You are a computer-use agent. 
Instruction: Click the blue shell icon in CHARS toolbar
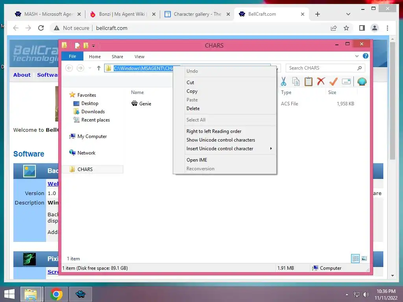click(x=362, y=81)
